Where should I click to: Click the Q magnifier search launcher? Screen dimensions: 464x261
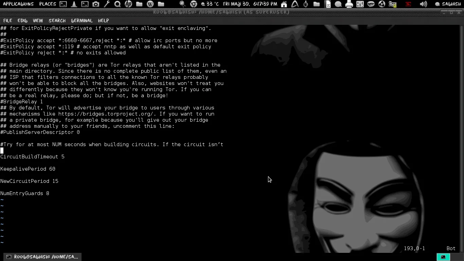pos(118,4)
